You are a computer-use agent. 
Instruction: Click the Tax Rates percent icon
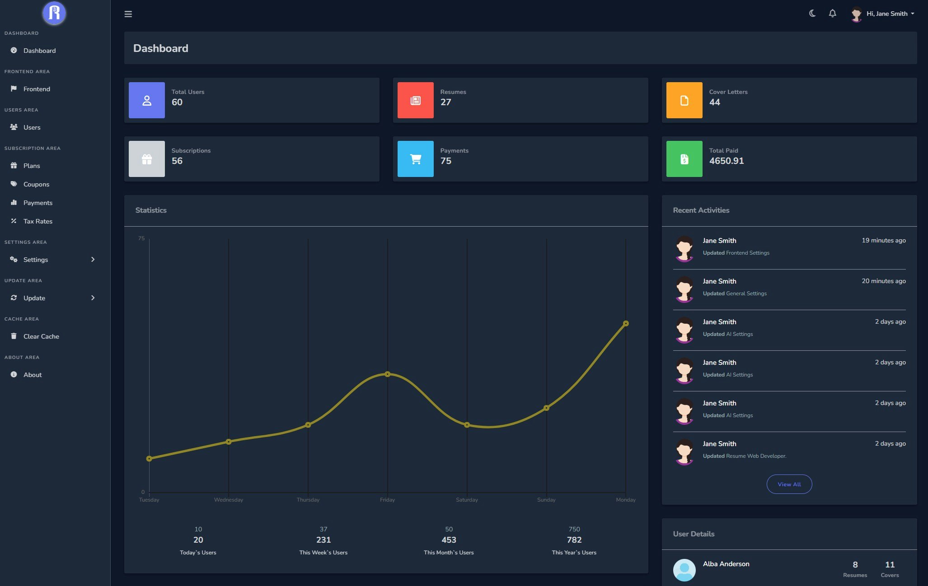click(13, 221)
